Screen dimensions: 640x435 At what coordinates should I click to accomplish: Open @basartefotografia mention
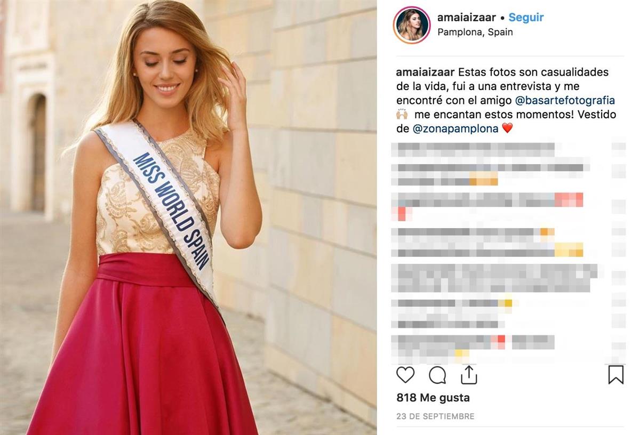[565, 100]
